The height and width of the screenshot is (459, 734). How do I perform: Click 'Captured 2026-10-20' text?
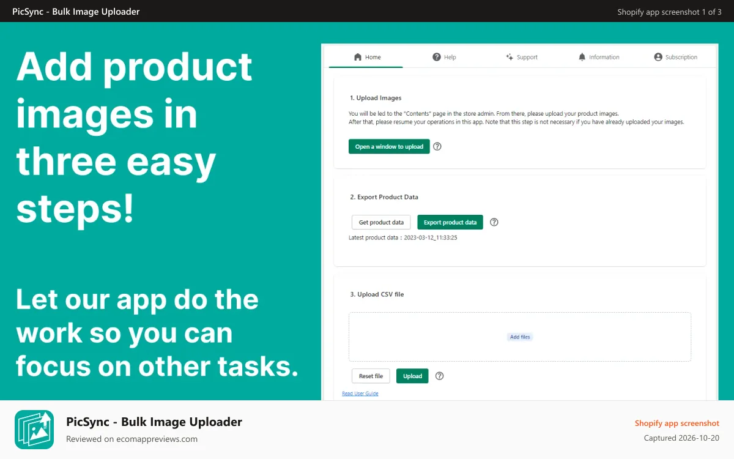pyautogui.click(x=681, y=438)
